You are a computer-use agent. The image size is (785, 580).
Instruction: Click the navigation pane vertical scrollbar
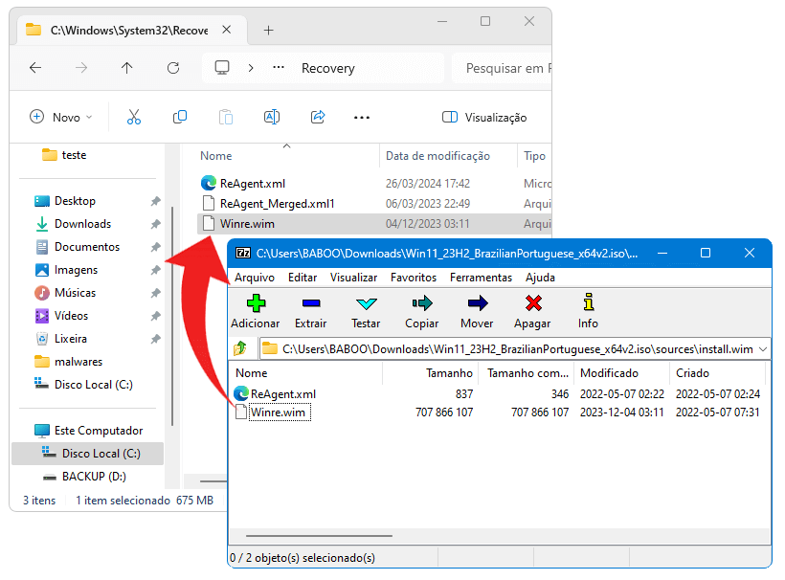click(172, 315)
